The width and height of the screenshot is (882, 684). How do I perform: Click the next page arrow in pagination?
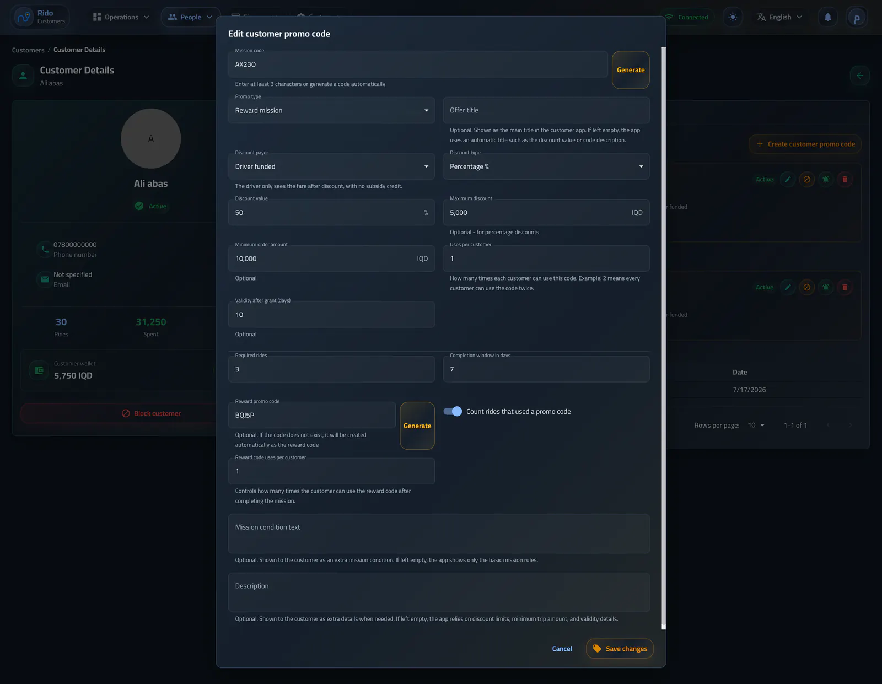(850, 425)
